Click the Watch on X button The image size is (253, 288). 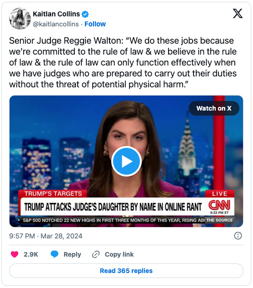214,108
